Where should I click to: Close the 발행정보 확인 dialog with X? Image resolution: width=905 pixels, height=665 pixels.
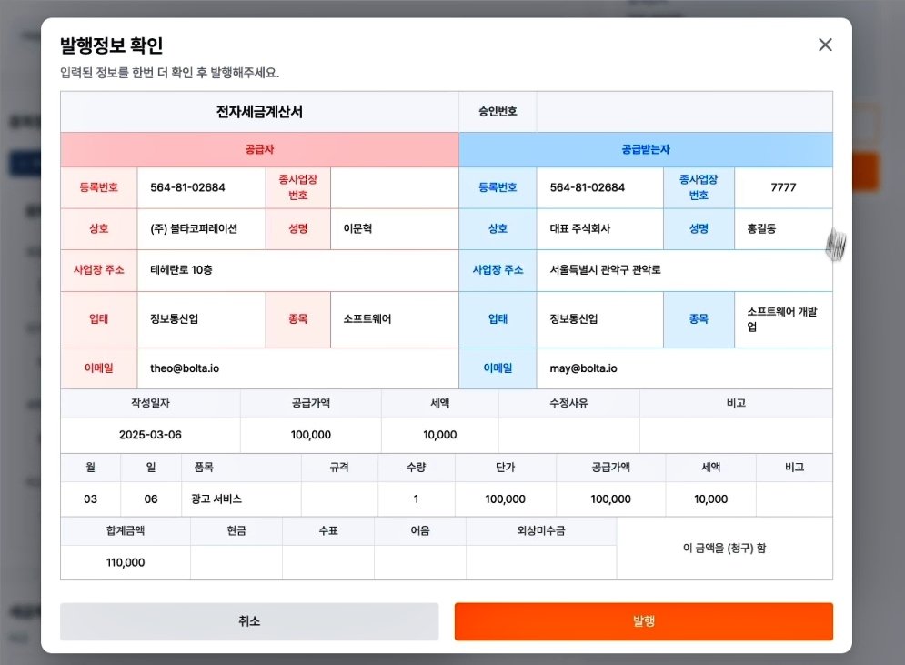point(825,45)
